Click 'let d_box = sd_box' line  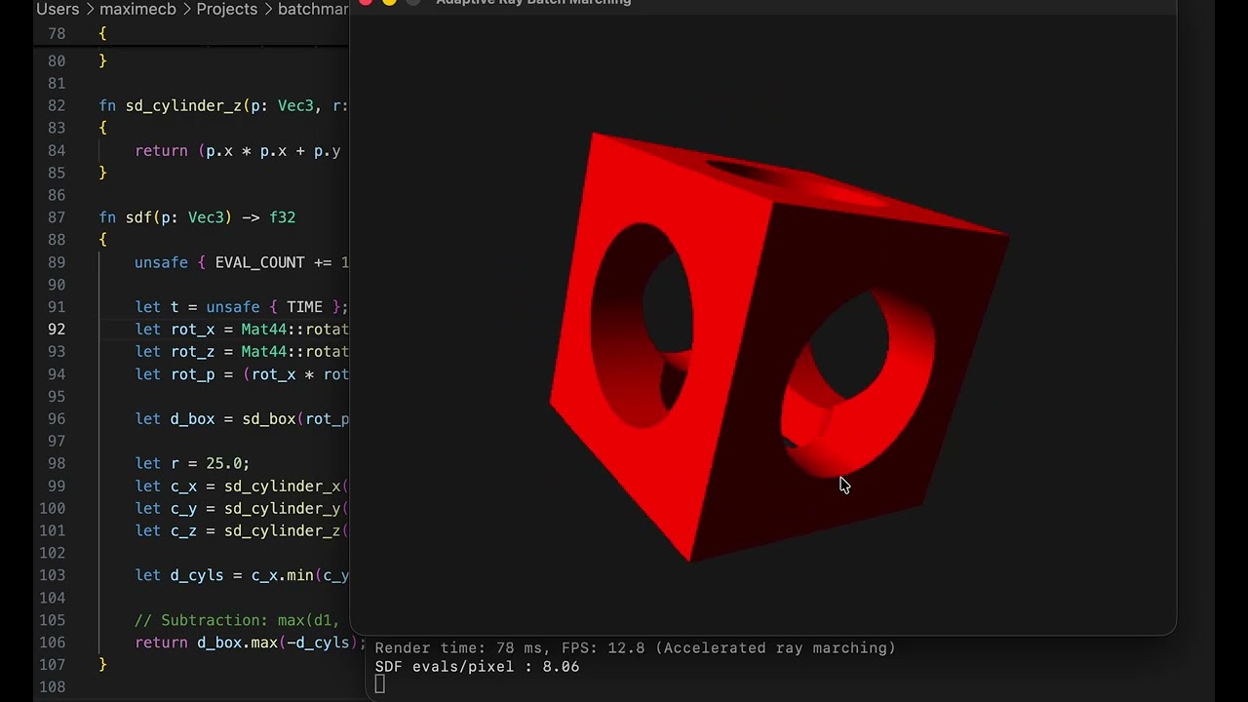click(242, 419)
